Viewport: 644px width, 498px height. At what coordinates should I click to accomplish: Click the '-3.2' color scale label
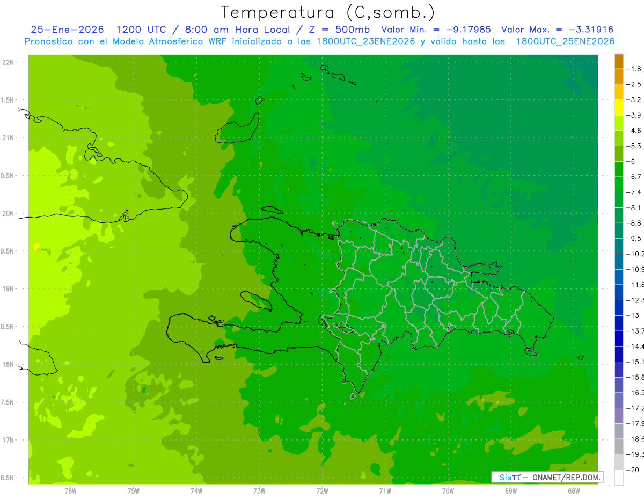634,100
